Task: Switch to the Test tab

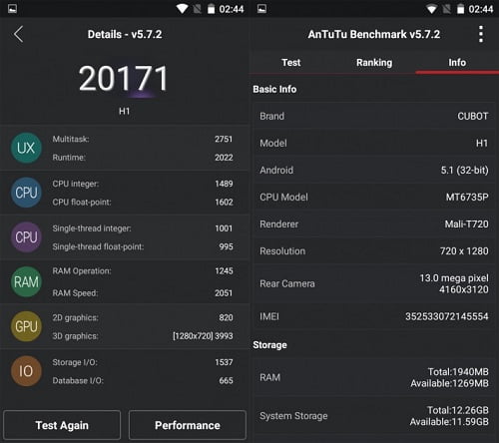Action: [x=291, y=63]
